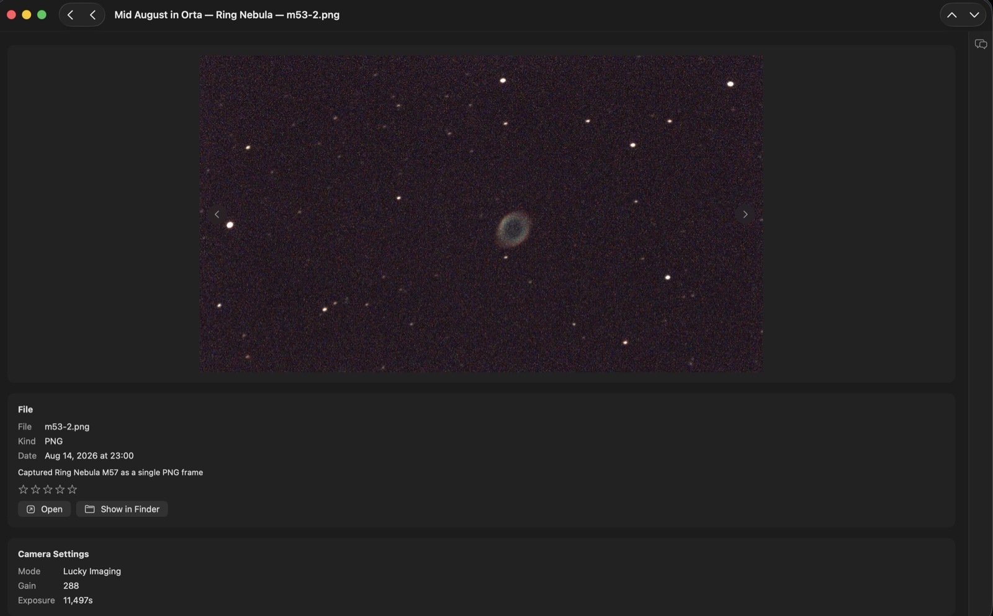Close the window with red button
This screenshot has height=616, width=993.
pyautogui.click(x=11, y=15)
